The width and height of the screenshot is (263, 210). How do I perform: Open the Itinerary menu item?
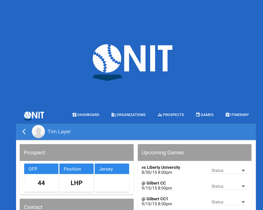(237, 115)
